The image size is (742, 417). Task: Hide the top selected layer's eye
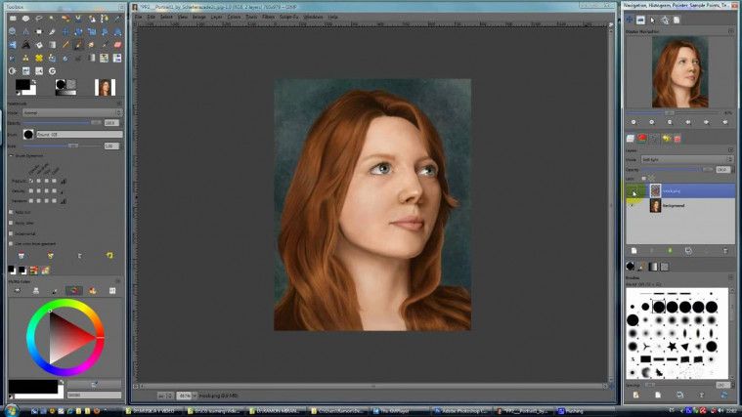point(633,191)
